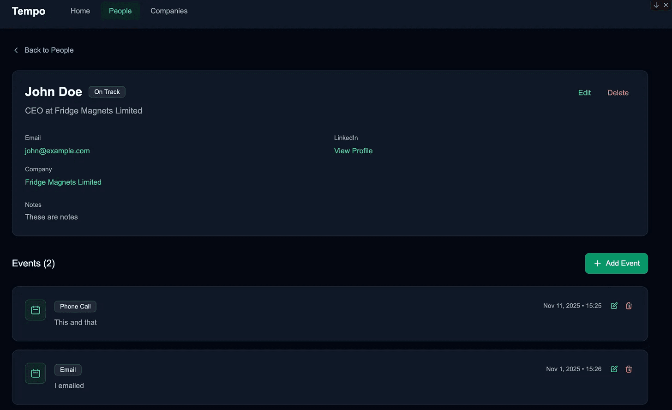Delete the Phone Call event via trash icon
Screen dimensions: 672x410
pos(629,306)
